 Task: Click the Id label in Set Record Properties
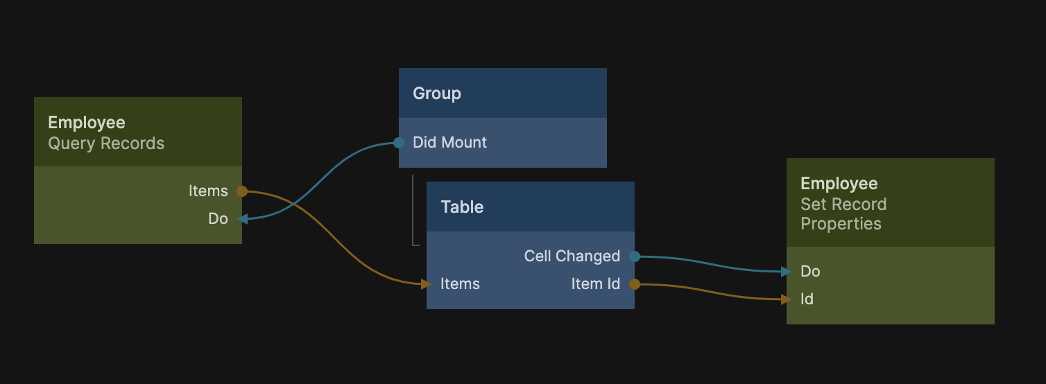(807, 299)
